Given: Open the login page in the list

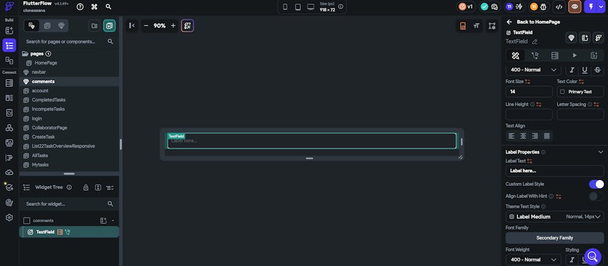Looking at the screenshot, I should (37, 118).
